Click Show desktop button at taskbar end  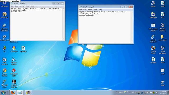tap(168, 93)
